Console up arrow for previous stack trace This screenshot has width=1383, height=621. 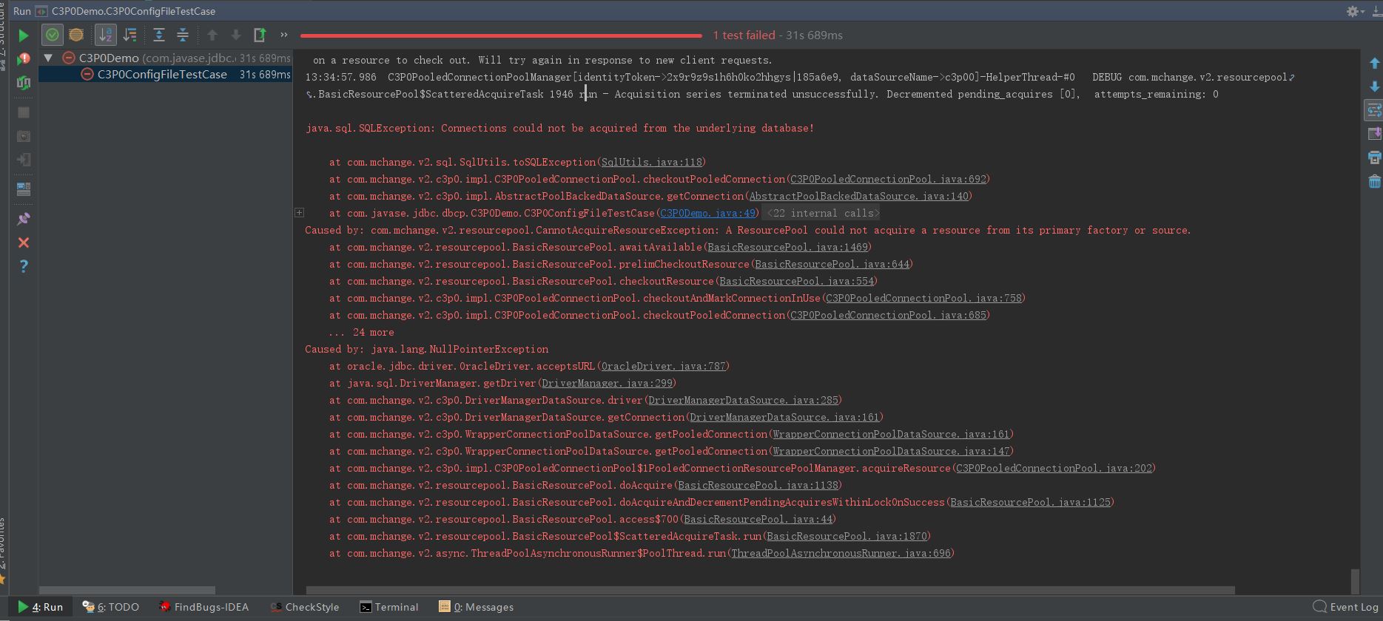(x=1374, y=63)
